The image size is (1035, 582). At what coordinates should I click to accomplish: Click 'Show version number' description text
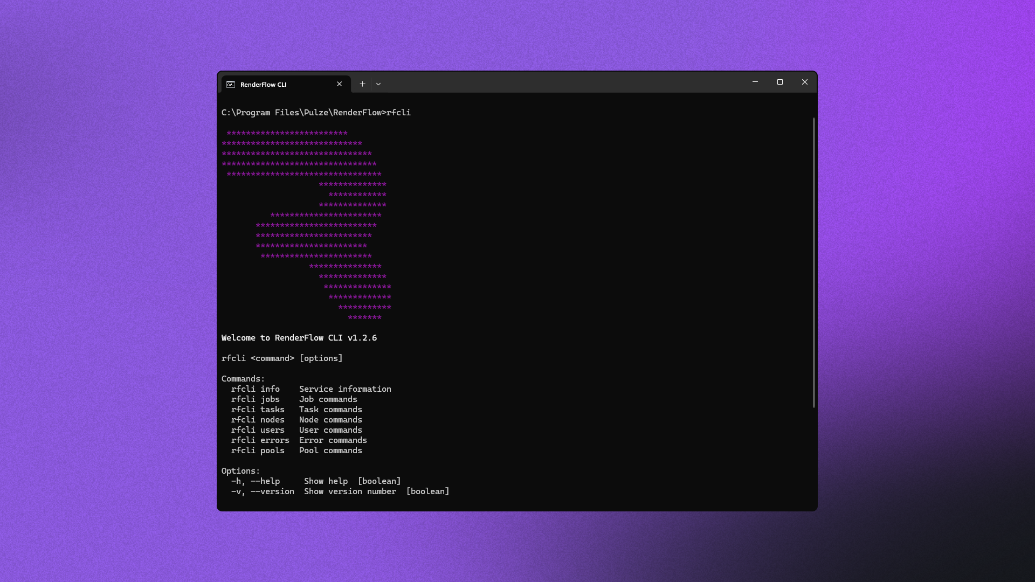tap(350, 491)
